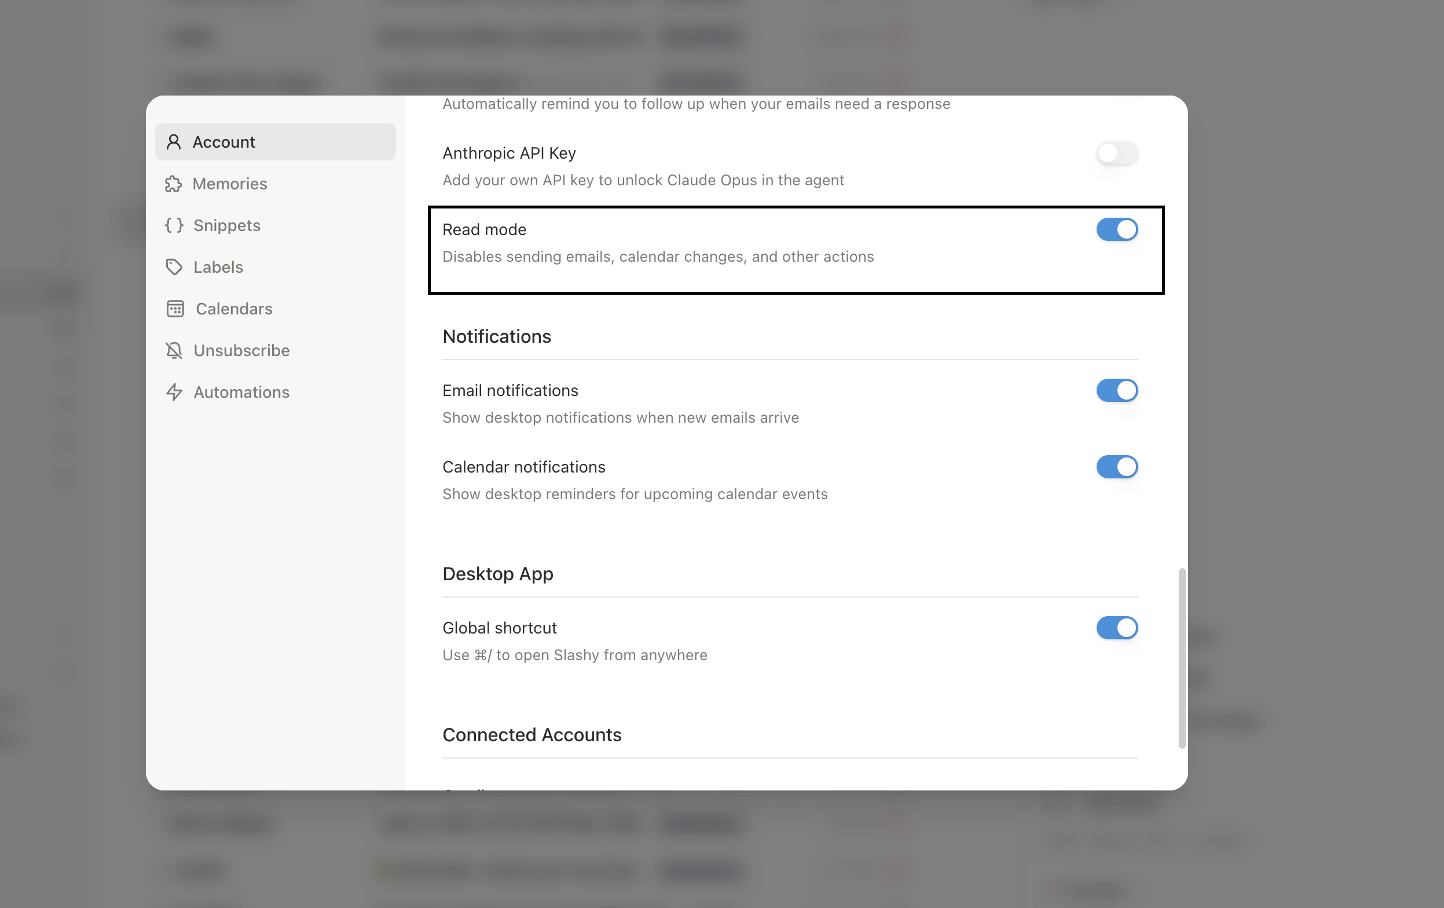Screen dimensions: 1444x908
Task: Switch to the Calendars settings section
Action: 234,309
